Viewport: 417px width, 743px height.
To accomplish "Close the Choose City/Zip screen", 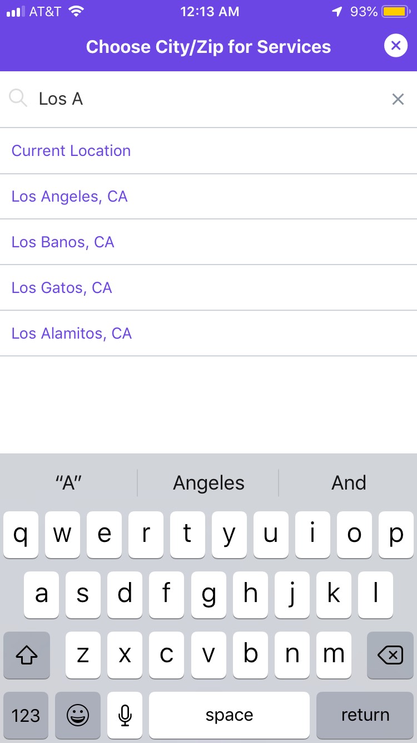I will pyautogui.click(x=396, y=46).
